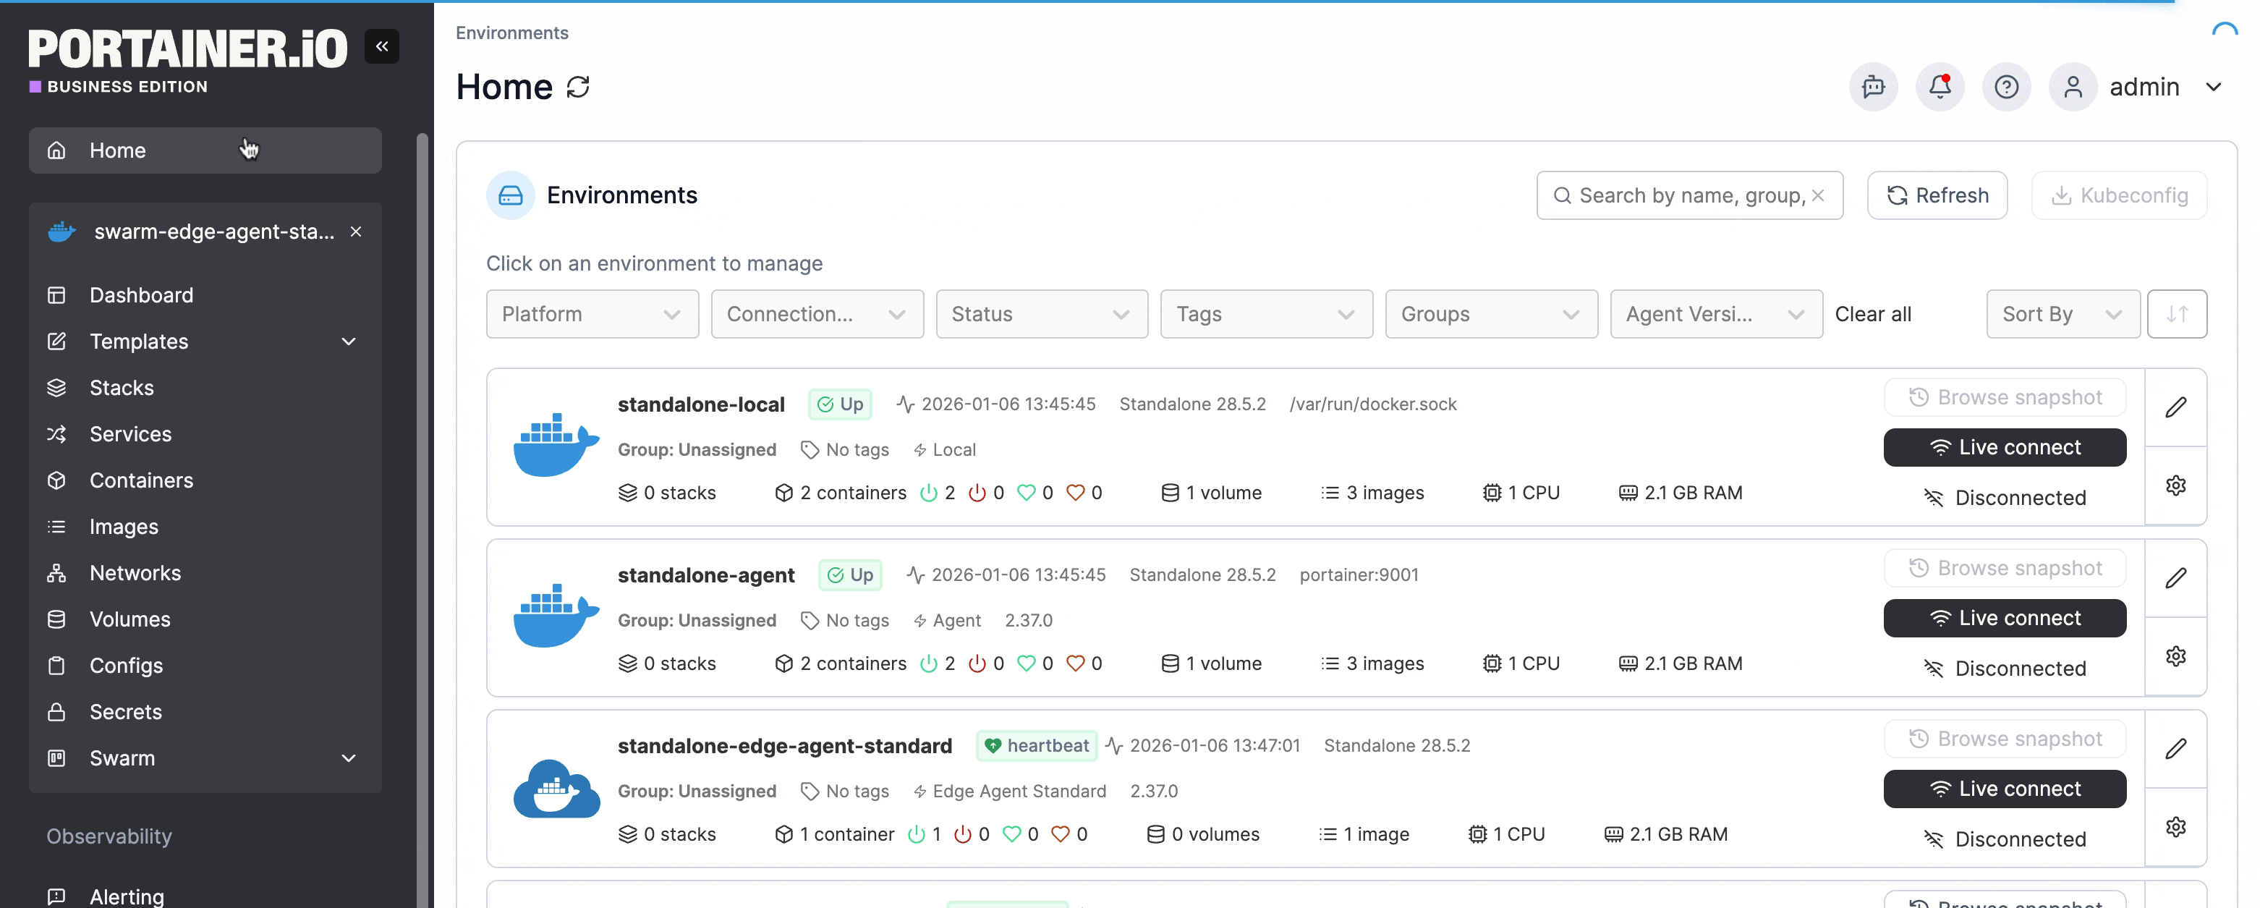Close the swarm-edge-agent environment in sidebar
The width and height of the screenshot is (2260, 908).
pos(356,232)
